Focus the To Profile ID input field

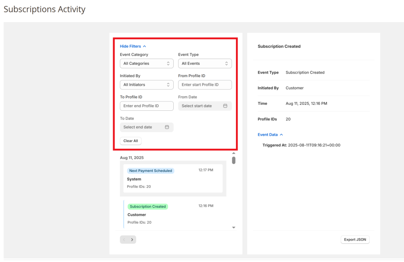click(147, 106)
